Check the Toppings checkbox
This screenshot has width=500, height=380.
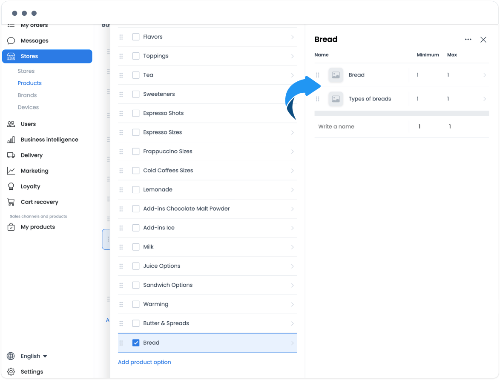click(136, 56)
